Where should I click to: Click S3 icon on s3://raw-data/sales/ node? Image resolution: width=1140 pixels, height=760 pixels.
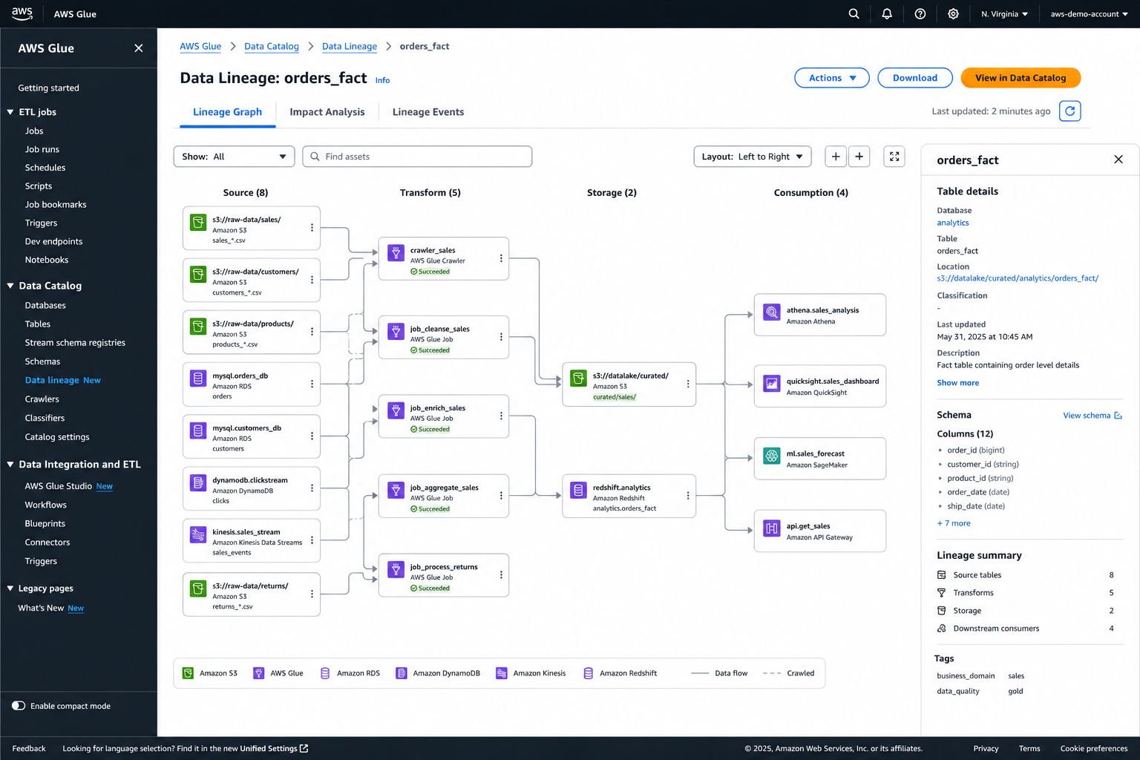click(198, 222)
